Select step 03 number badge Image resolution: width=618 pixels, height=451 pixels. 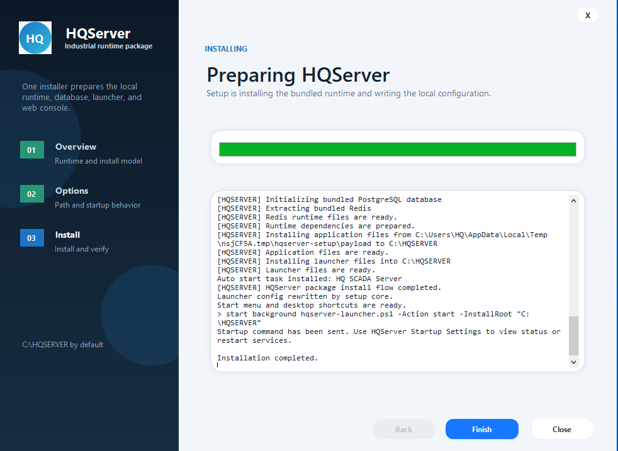click(x=32, y=238)
